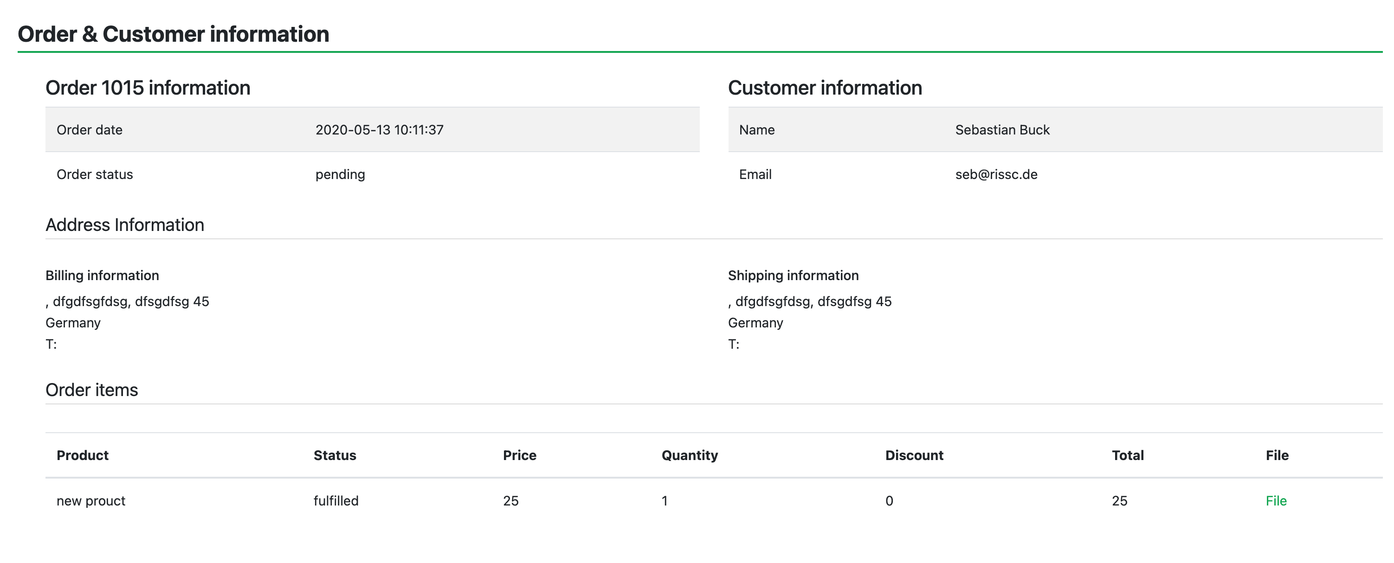
Task: Select the new prouct product cell
Action: [91, 501]
